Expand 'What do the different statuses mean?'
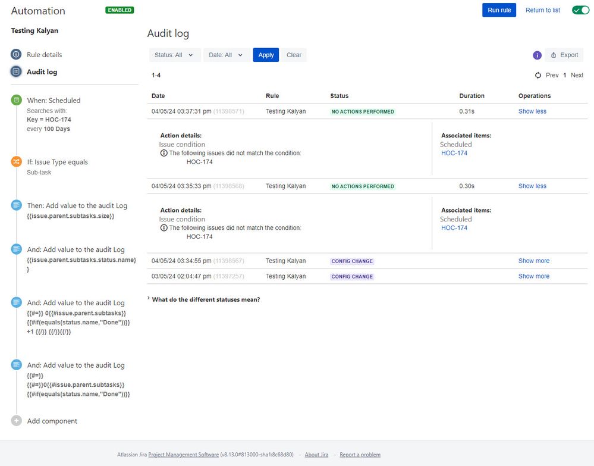 (205, 299)
